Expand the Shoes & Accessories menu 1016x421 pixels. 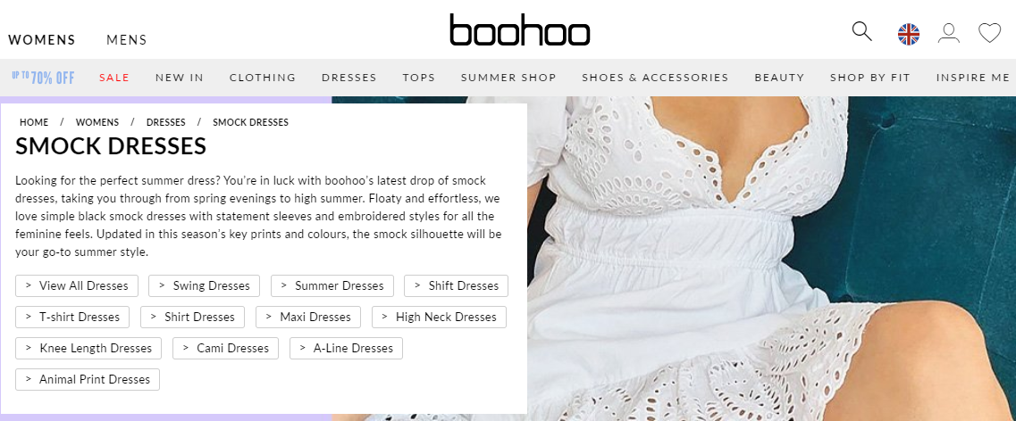coord(655,78)
